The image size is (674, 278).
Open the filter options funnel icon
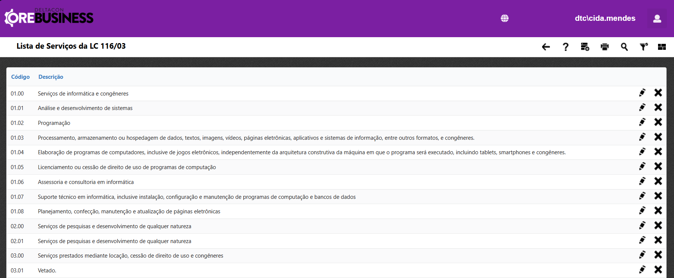644,47
